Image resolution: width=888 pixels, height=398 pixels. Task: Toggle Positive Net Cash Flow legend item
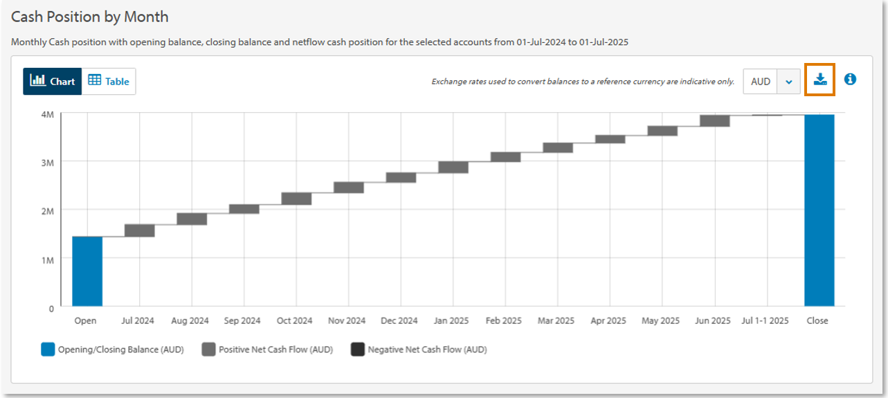(x=275, y=350)
